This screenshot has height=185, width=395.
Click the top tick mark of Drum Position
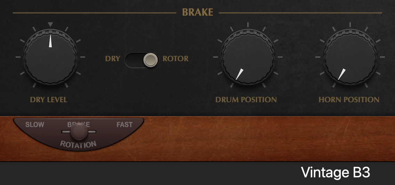[x=248, y=24]
